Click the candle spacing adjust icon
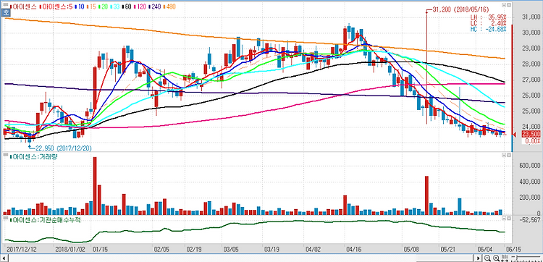The height and width of the screenshot is (262, 543). click(505, 258)
